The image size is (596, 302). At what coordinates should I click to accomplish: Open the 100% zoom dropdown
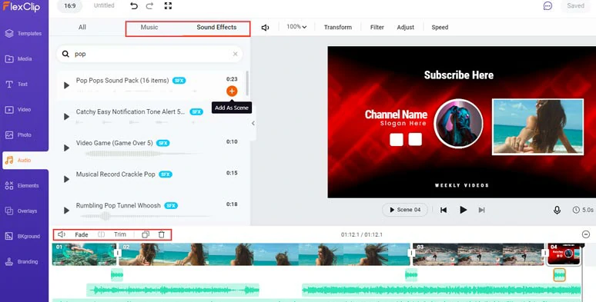pyautogui.click(x=296, y=27)
